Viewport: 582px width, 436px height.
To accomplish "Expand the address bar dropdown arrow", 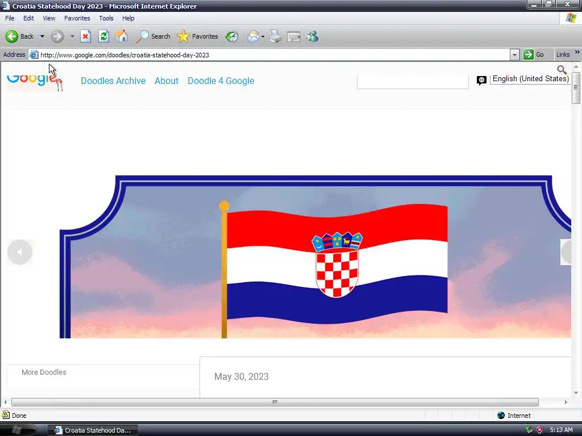I will pyautogui.click(x=514, y=55).
